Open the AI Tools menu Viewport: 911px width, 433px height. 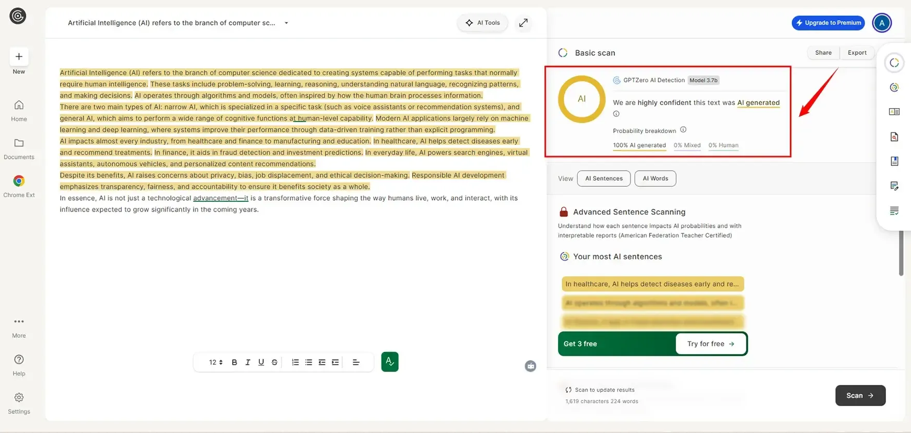pyautogui.click(x=482, y=23)
